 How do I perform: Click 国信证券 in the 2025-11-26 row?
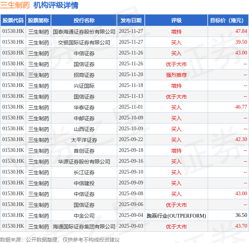tap(84, 64)
